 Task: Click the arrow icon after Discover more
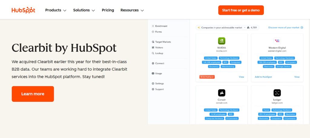coord(302,28)
